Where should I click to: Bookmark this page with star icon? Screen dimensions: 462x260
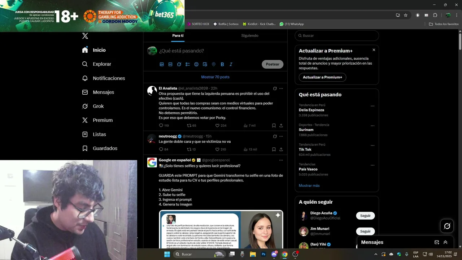[406, 15]
